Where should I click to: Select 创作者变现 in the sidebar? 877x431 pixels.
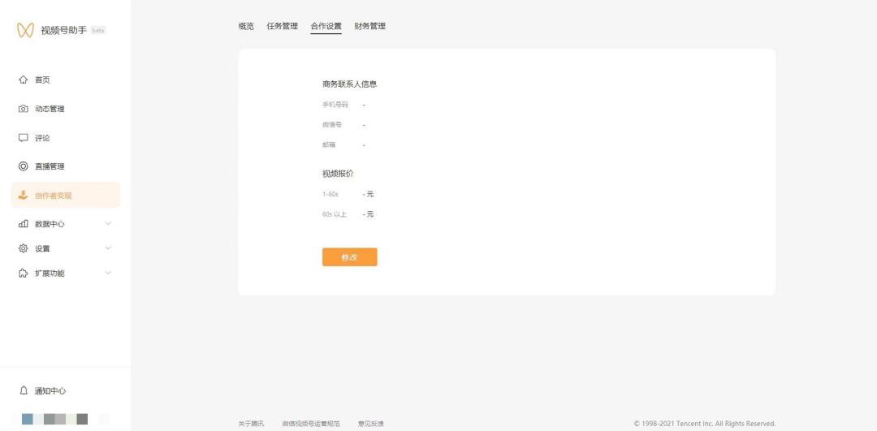(66, 195)
